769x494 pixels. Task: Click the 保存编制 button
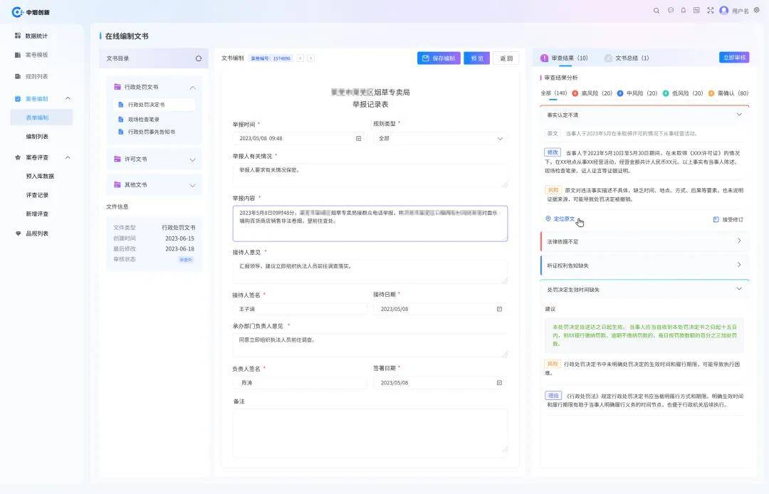tap(438, 58)
